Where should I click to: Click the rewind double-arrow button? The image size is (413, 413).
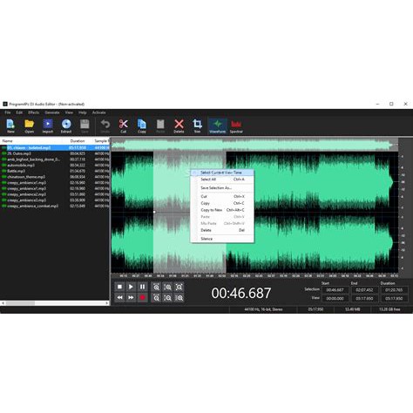click(119, 297)
